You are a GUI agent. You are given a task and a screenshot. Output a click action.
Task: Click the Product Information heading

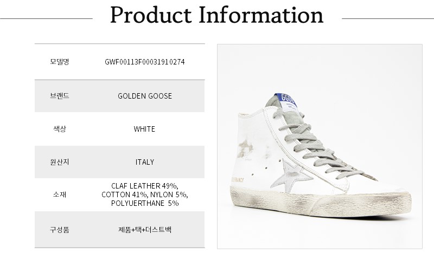(x=216, y=16)
